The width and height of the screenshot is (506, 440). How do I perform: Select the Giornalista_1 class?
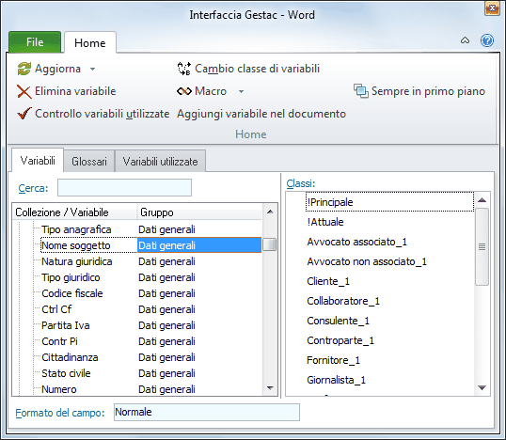337,380
